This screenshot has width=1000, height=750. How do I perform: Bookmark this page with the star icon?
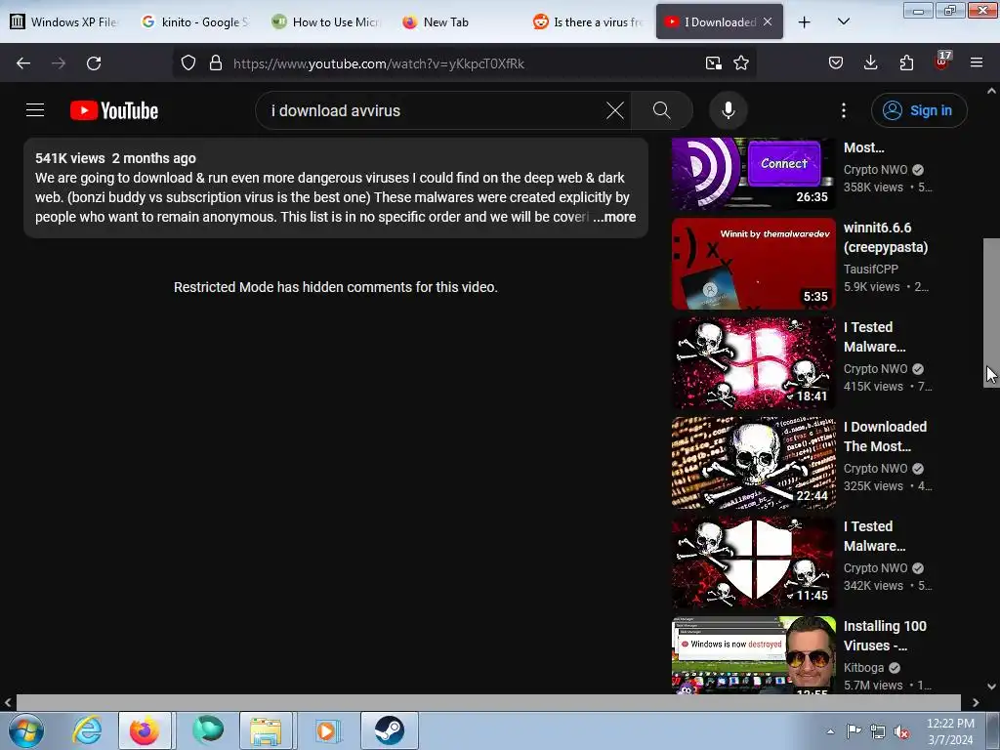click(740, 63)
